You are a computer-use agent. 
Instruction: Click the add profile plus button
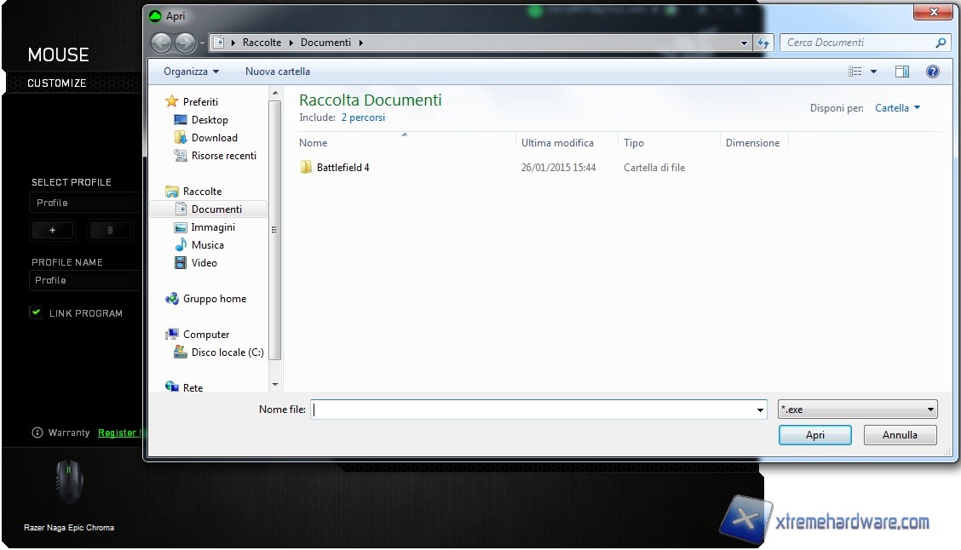tap(53, 230)
